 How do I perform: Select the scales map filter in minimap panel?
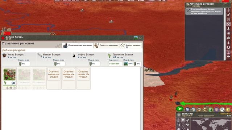(183, 125)
